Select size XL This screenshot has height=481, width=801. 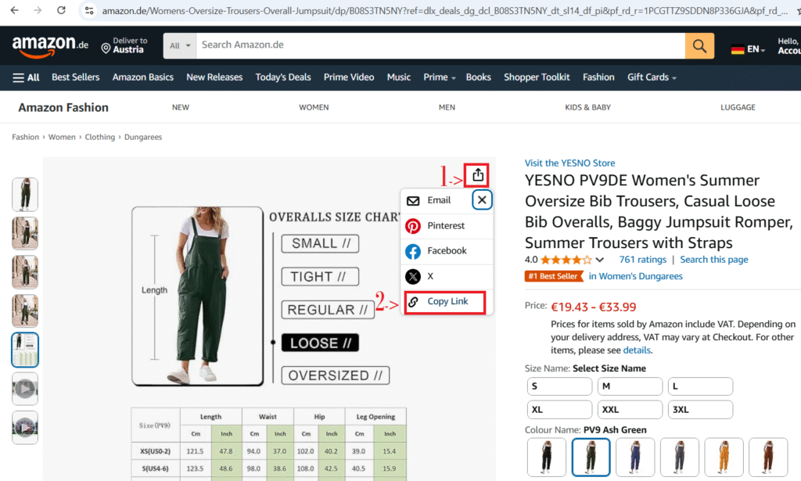559,410
